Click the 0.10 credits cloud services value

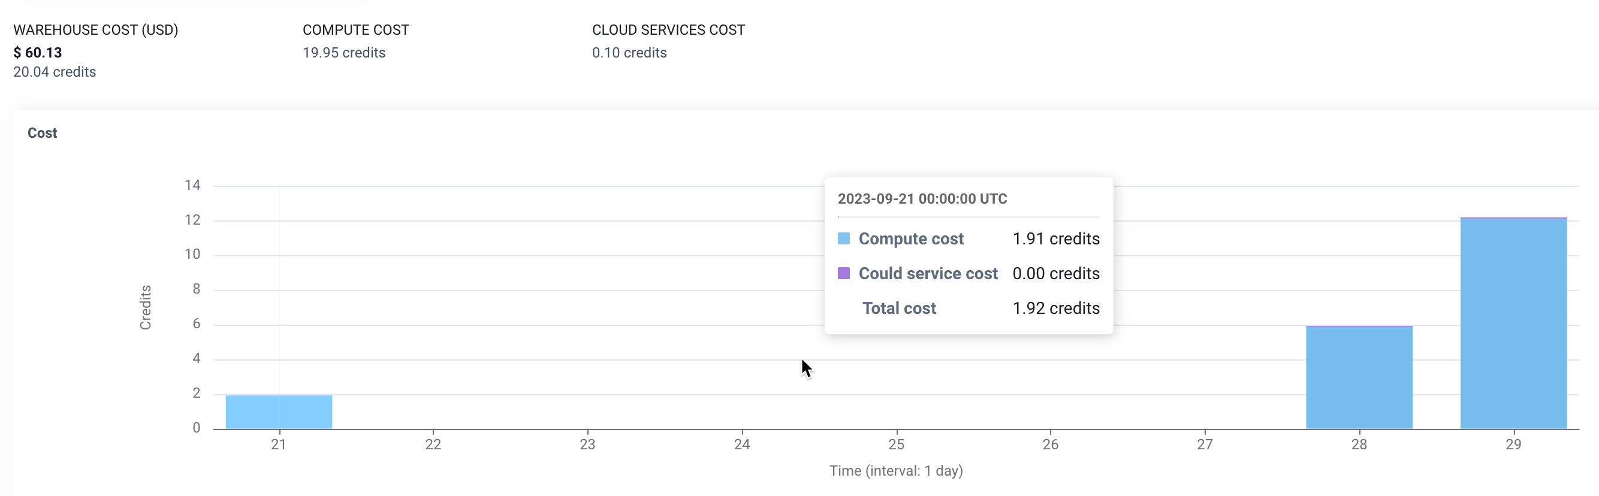(629, 53)
